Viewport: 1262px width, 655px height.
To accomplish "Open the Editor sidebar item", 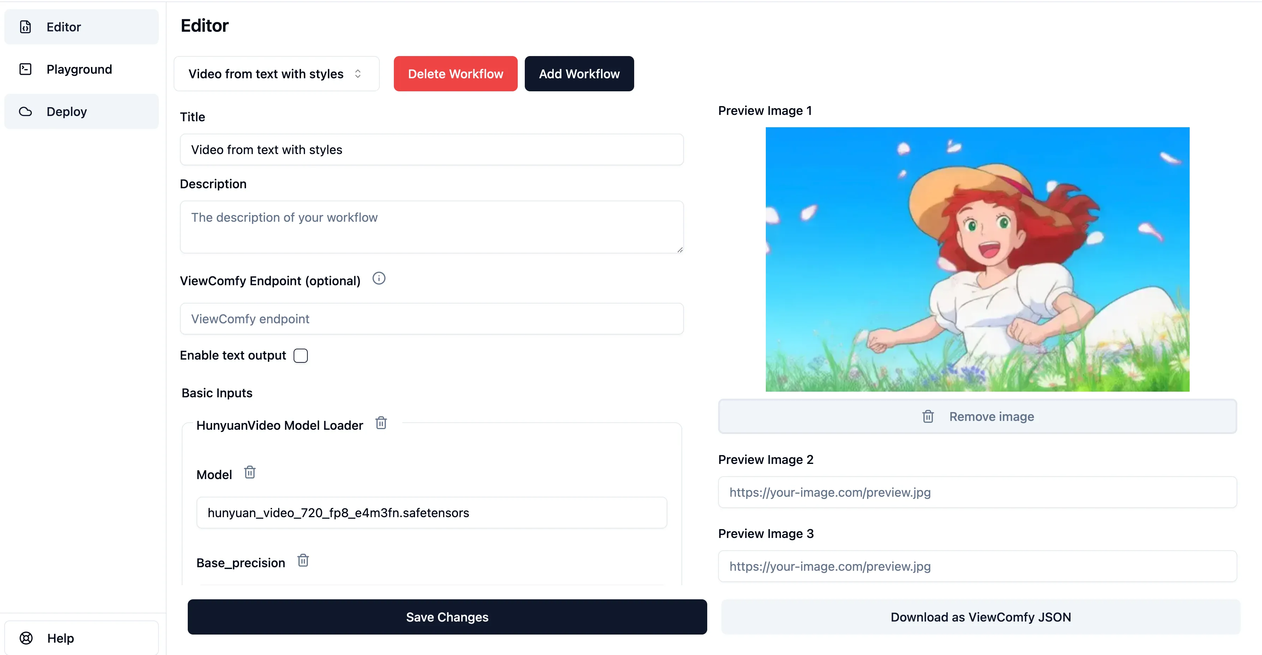I will (x=81, y=27).
